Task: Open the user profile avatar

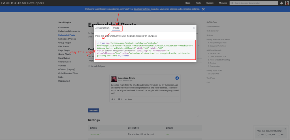Action: click(287, 3)
